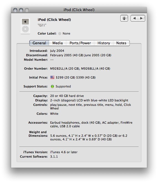Click the Colors value "White"
158x183 pixels.
tap(54, 114)
